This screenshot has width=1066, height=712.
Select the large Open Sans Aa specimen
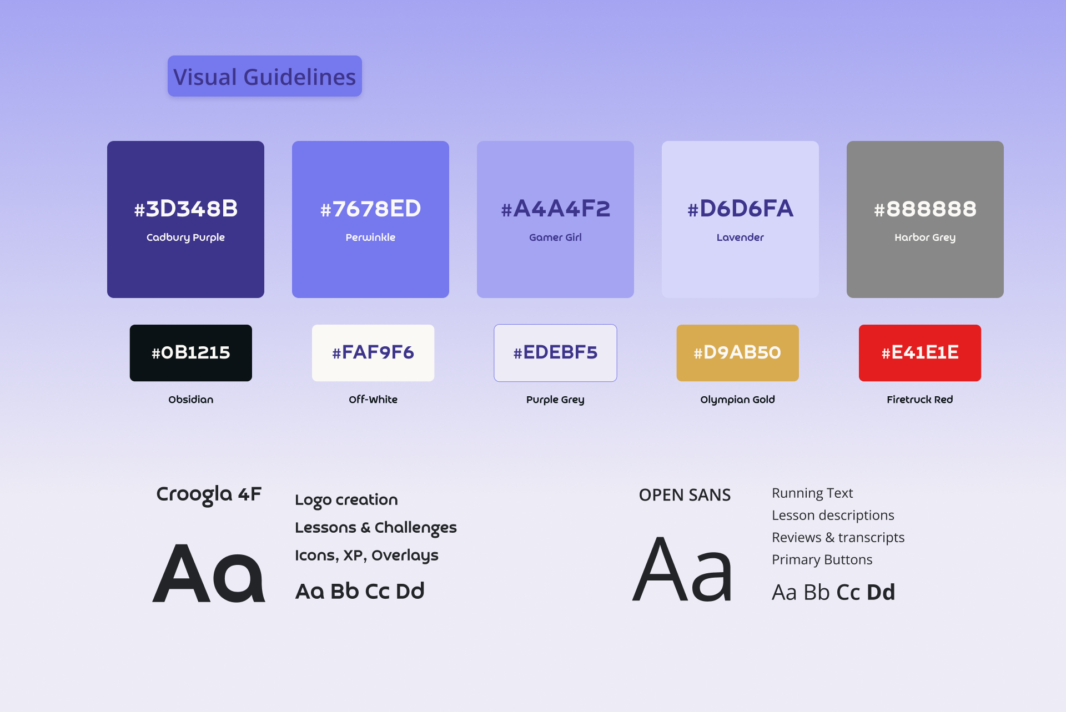click(683, 569)
